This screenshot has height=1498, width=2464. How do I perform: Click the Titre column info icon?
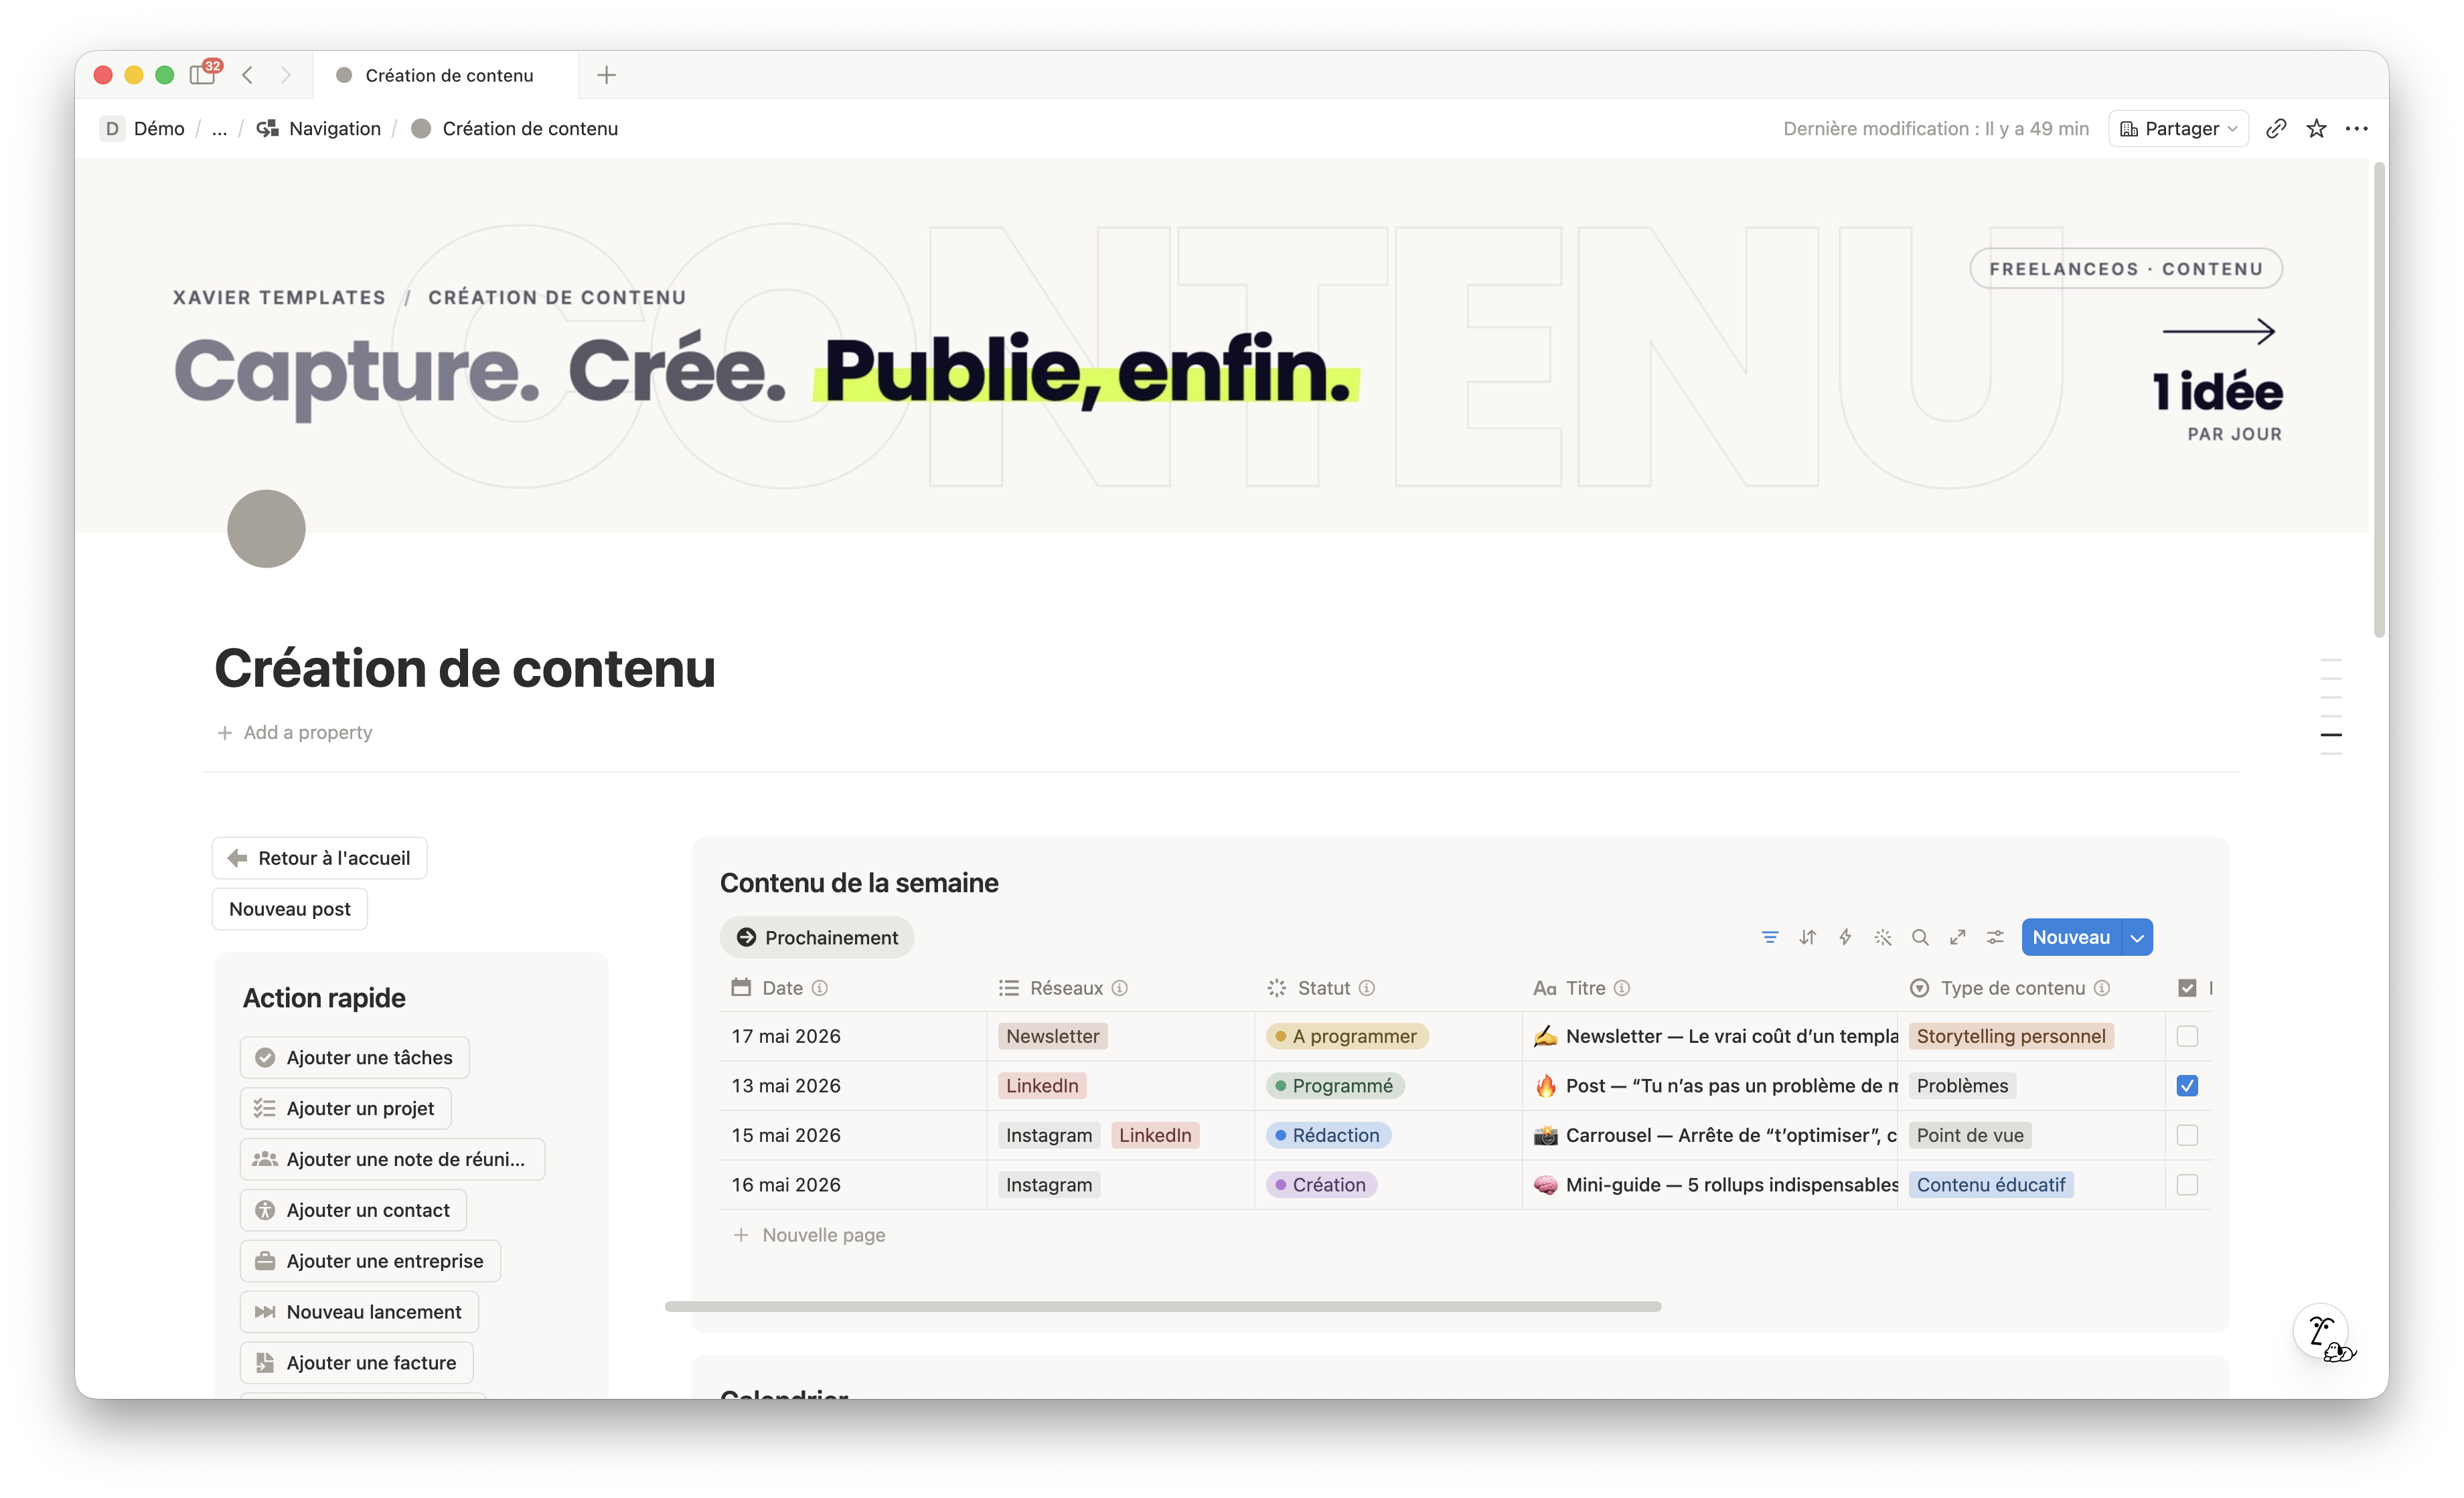[1622, 988]
